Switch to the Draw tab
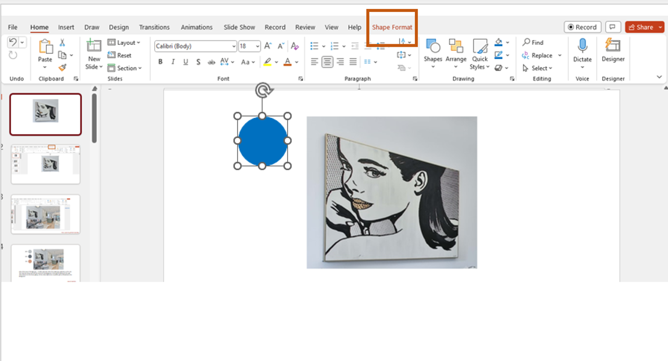The image size is (668, 361). (92, 27)
